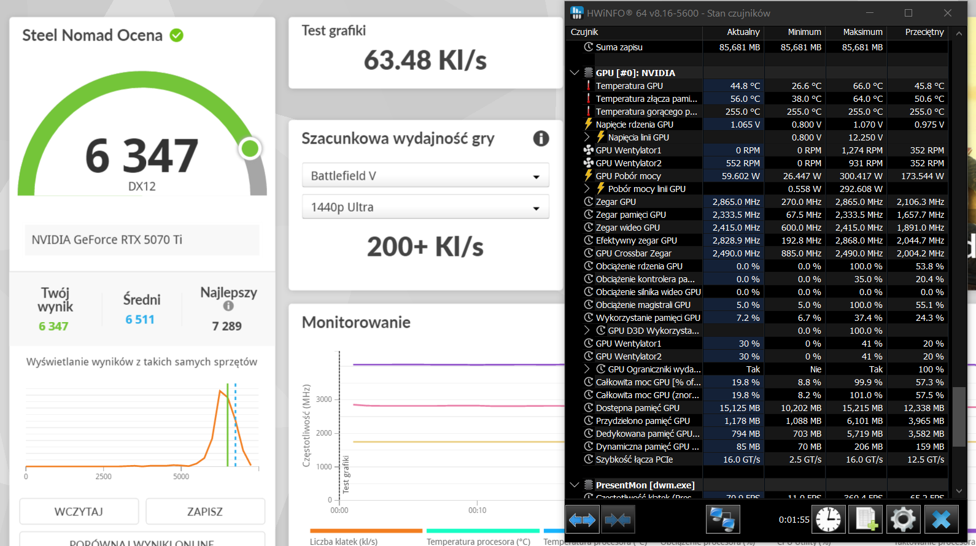Expand GPU Ograniczniki wydajności row

click(587, 369)
